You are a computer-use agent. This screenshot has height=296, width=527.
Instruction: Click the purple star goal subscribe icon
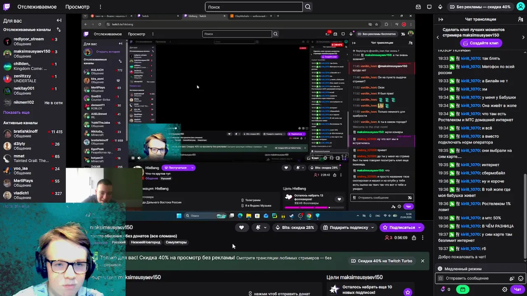point(408,292)
